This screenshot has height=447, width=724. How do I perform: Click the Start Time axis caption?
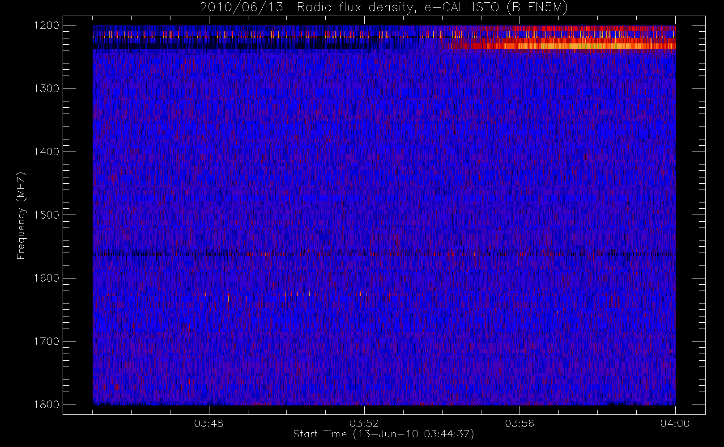tap(383, 434)
